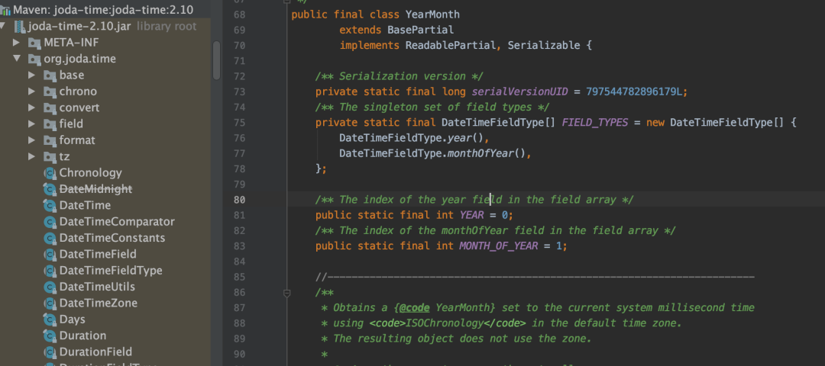Click the DateTime class icon
The height and width of the screenshot is (366, 825).
click(x=50, y=205)
